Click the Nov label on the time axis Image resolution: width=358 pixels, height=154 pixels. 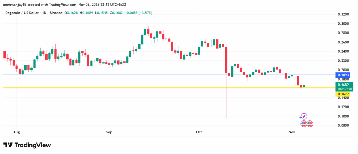pos(292,132)
